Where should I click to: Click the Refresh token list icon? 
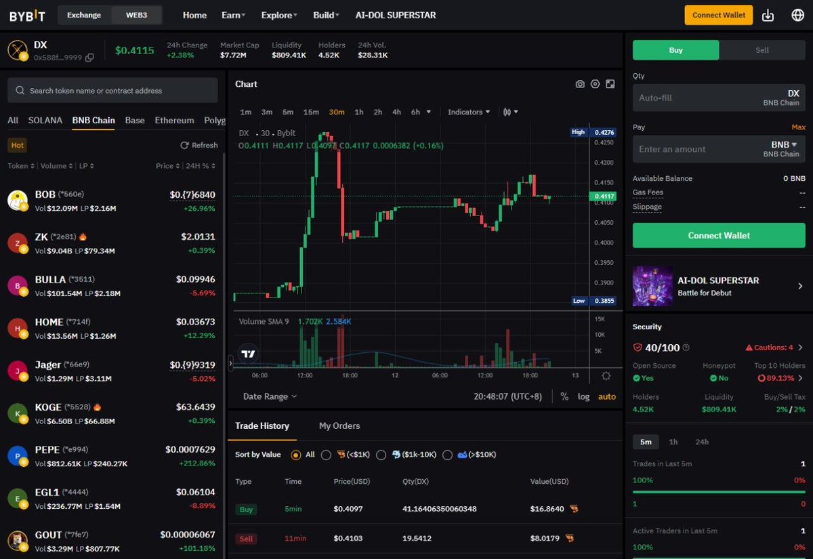point(184,145)
